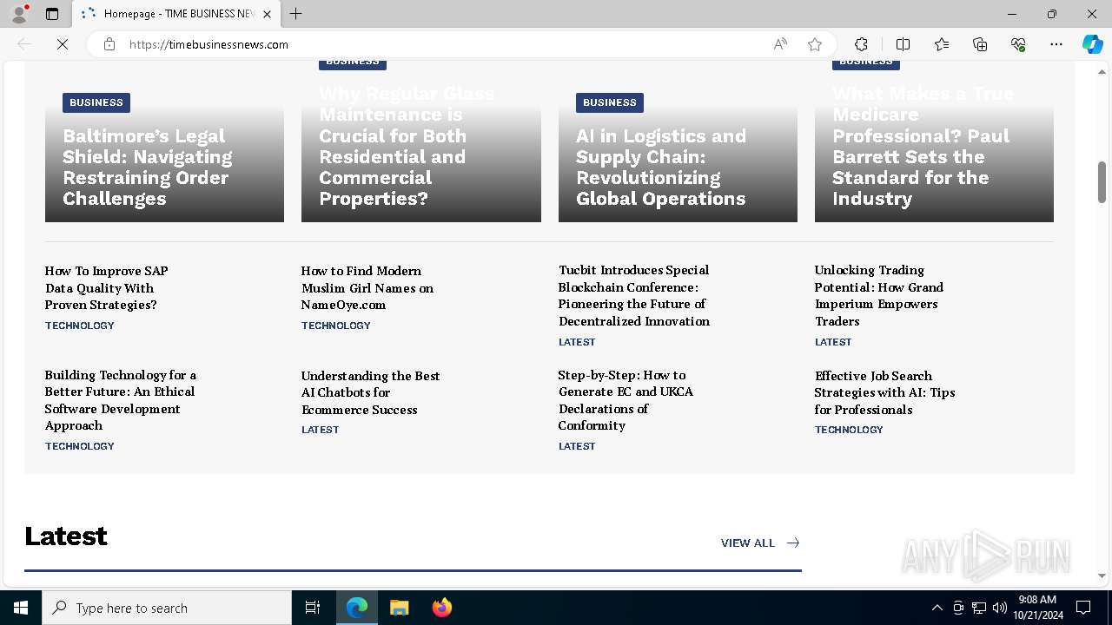Open File Explorer from the taskbar
This screenshot has width=1112, height=625.
[400, 608]
